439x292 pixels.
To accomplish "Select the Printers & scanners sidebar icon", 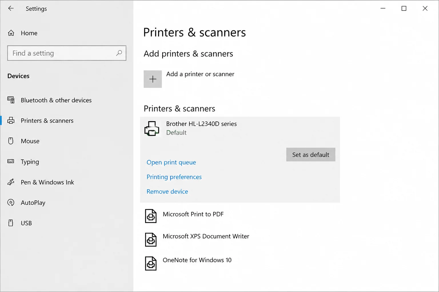I will pyautogui.click(x=11, y=121).
